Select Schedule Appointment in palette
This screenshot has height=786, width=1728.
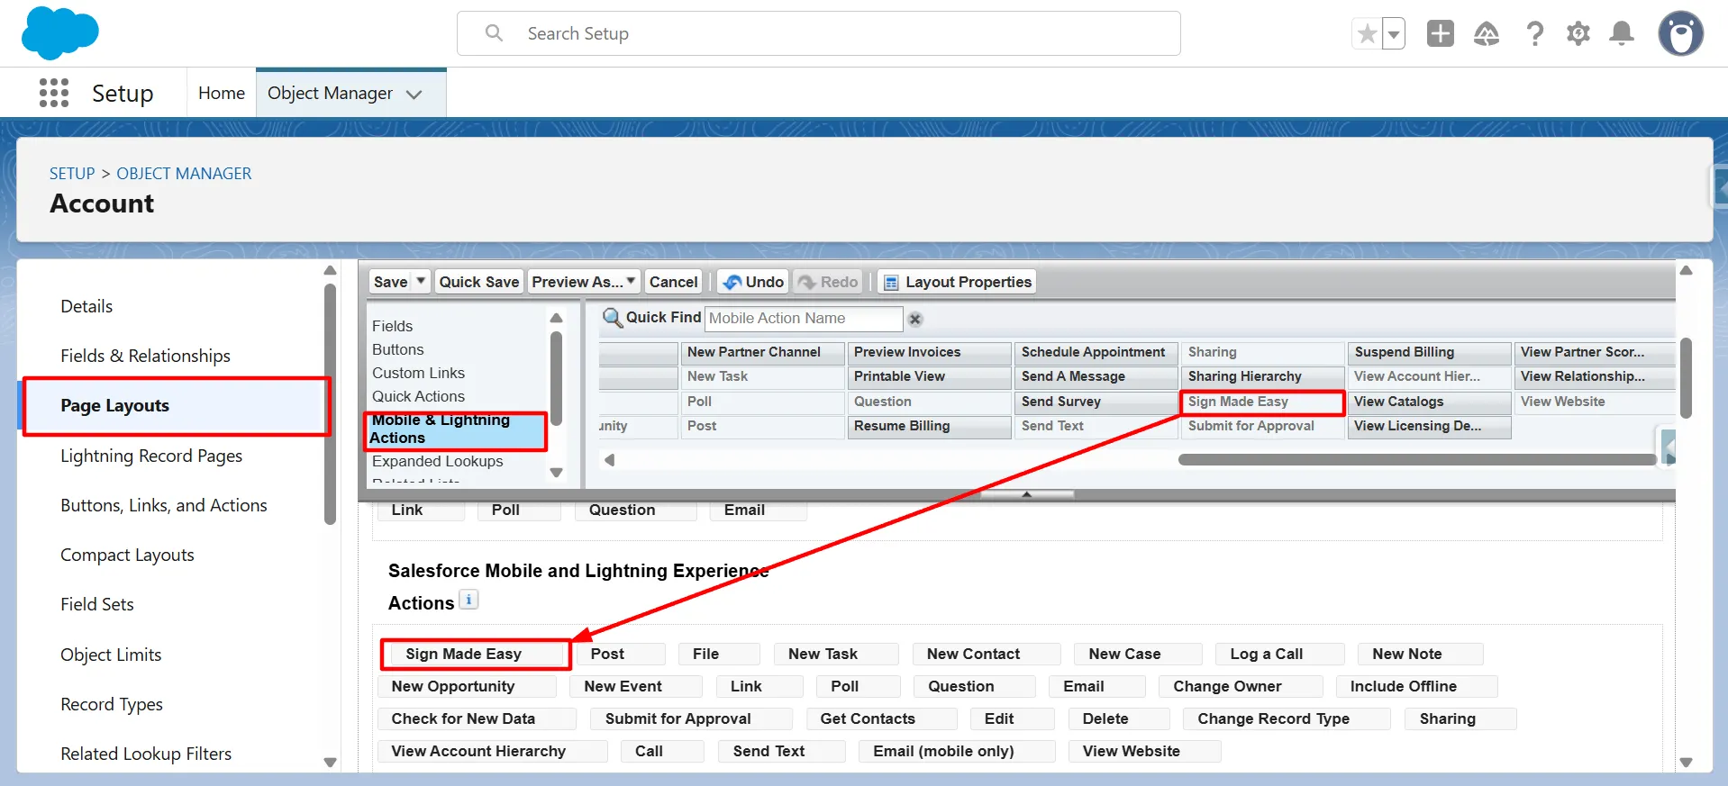(1096, 352)
